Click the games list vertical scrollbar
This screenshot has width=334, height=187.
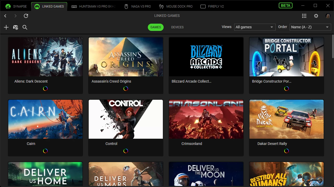pyautogui.click(x=333, y=46)
